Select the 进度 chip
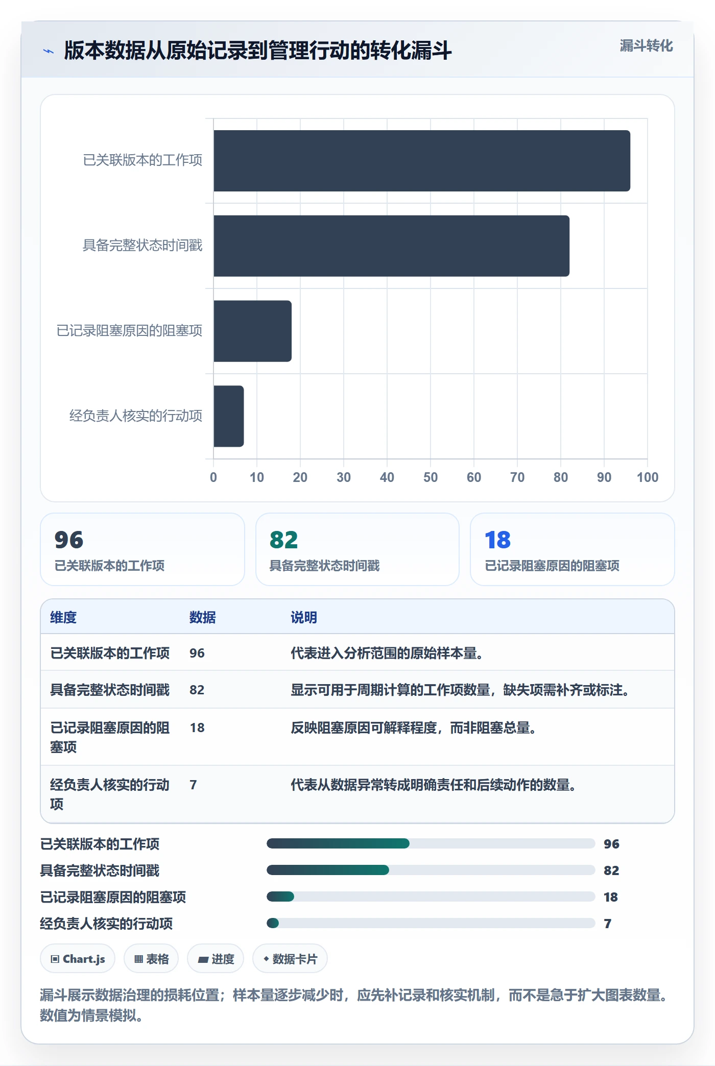 click(216, 959)
